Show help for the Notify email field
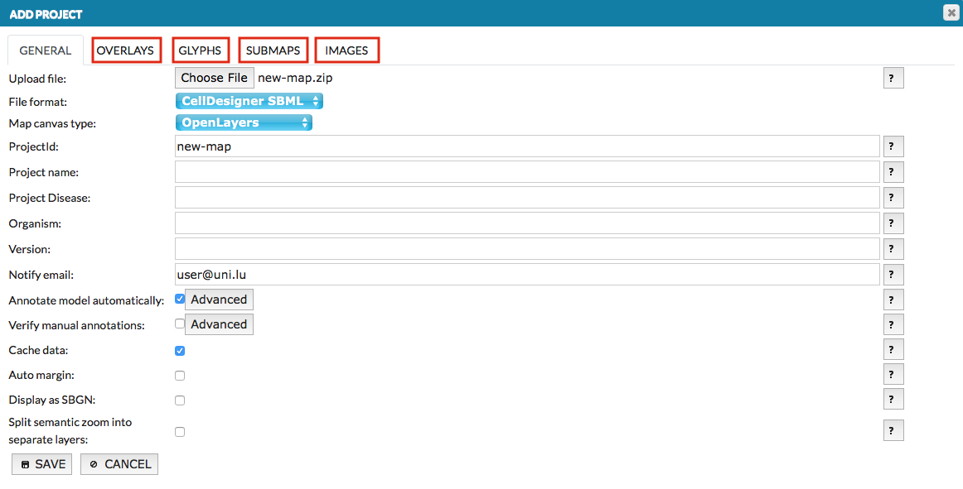Viewport: 963px width, 489px height. point(893,275)
